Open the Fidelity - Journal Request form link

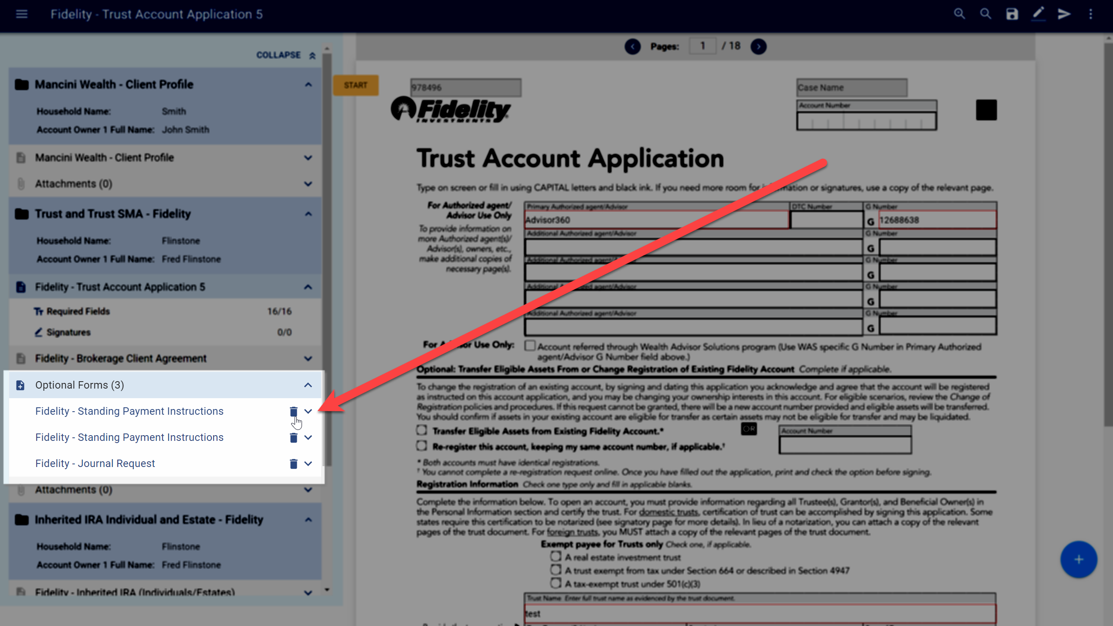click(x=95, y=464)
